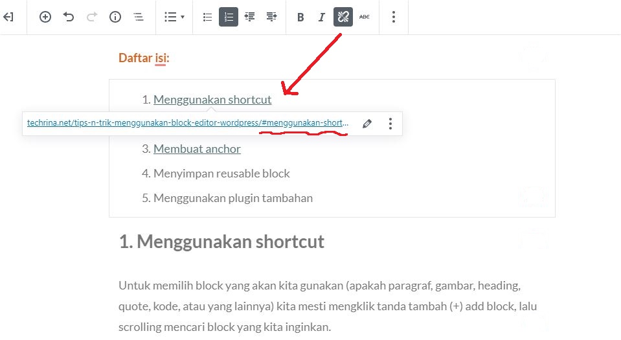Toggle the active link button to unlink
621x340 pixels.
(x=343, y=17)
